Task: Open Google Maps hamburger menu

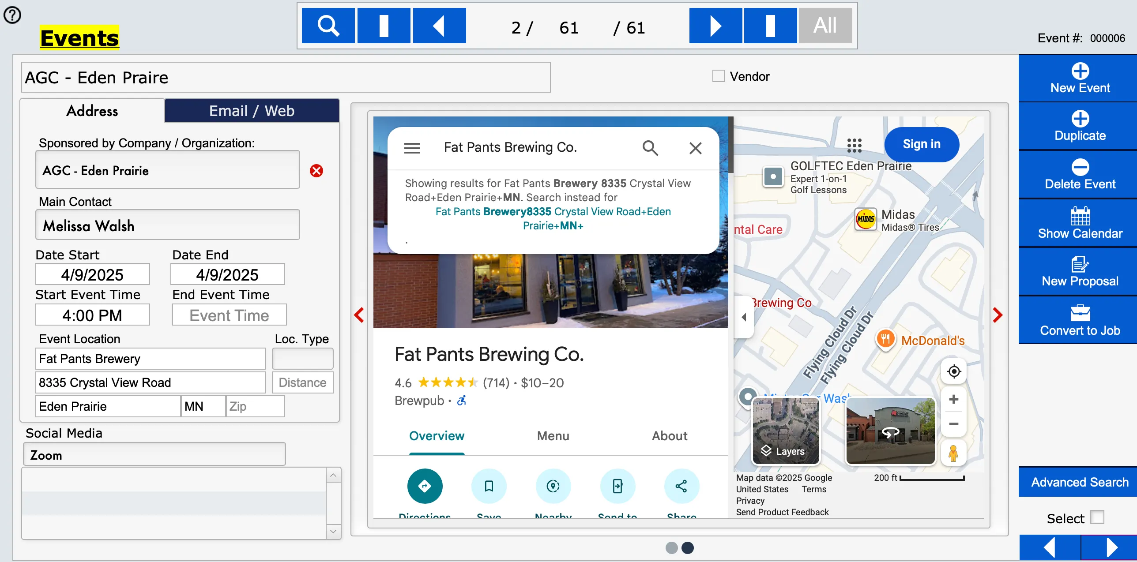Action: pyautogui.click(x=412, y=148)
